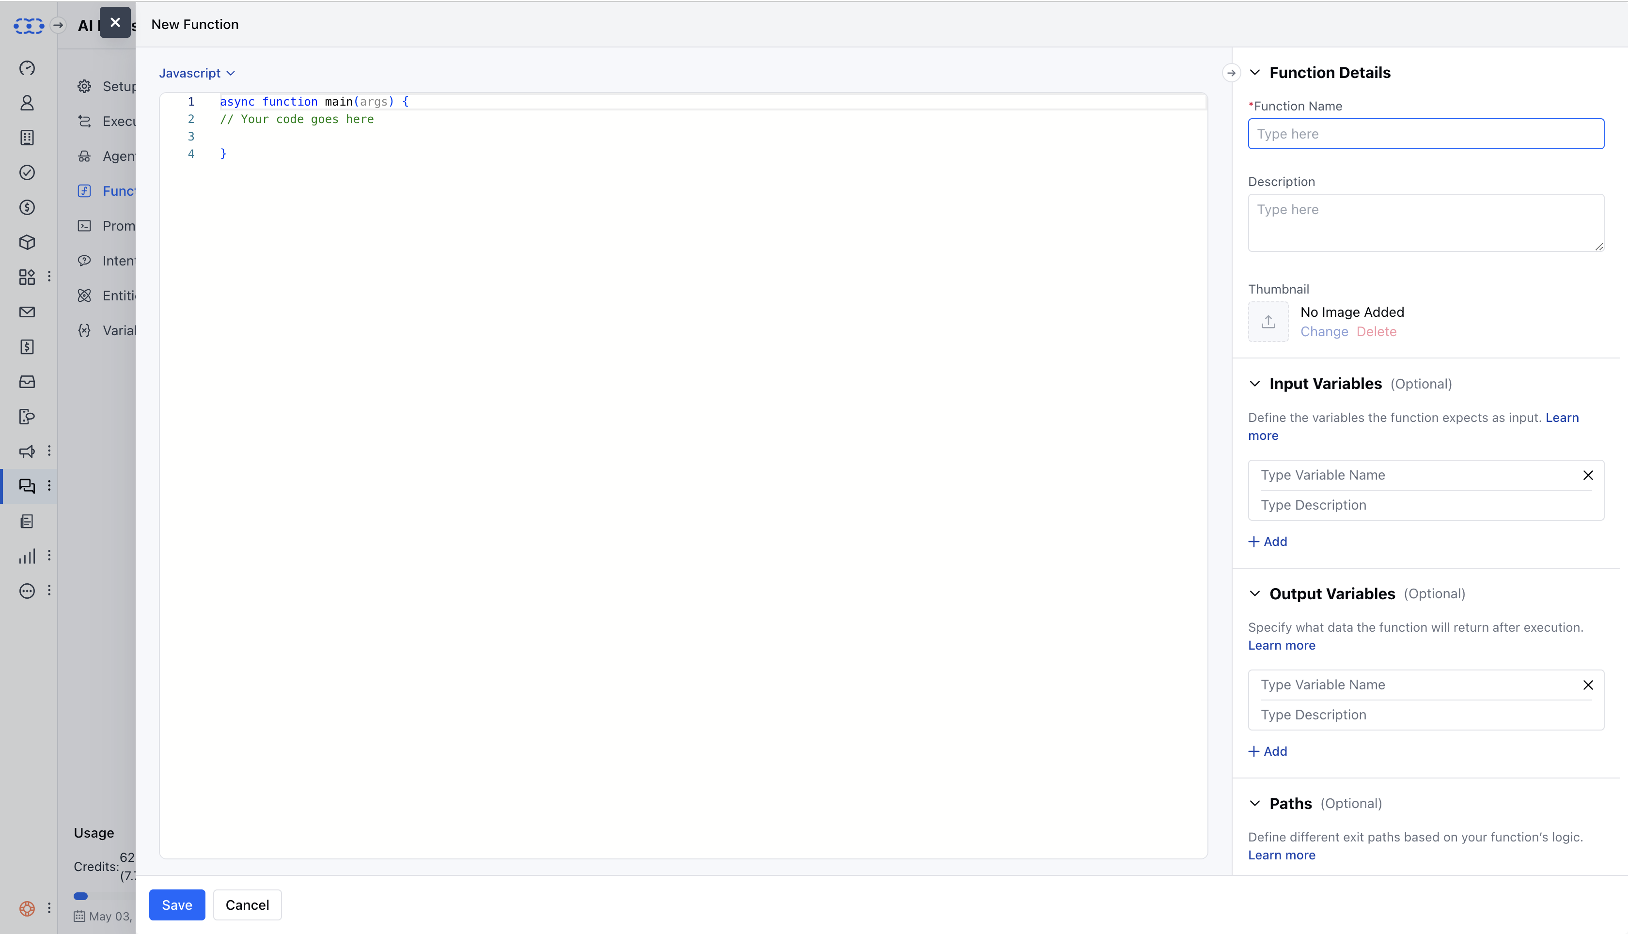The image size is (1628, 934).
Task: Open the invoice dollar document icon
Action: [27, 347]
